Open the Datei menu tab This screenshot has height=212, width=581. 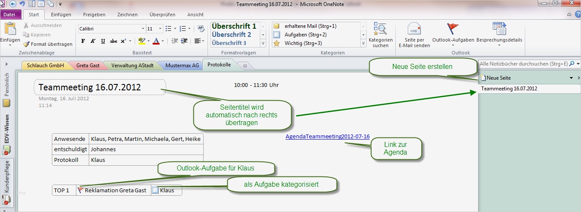[9, 15]
